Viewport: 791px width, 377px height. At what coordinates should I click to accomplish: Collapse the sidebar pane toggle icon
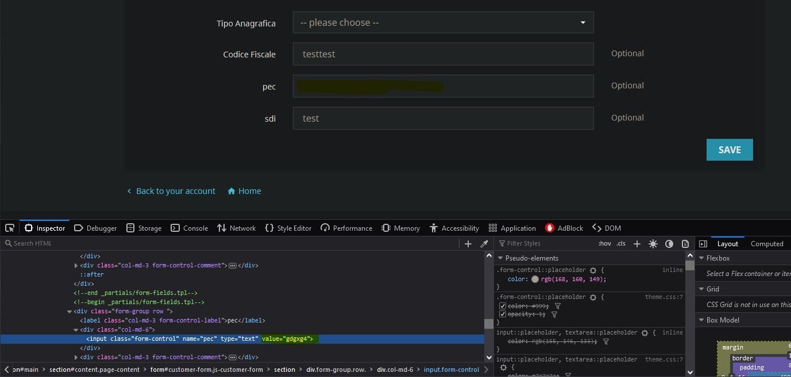click(703, 244)
